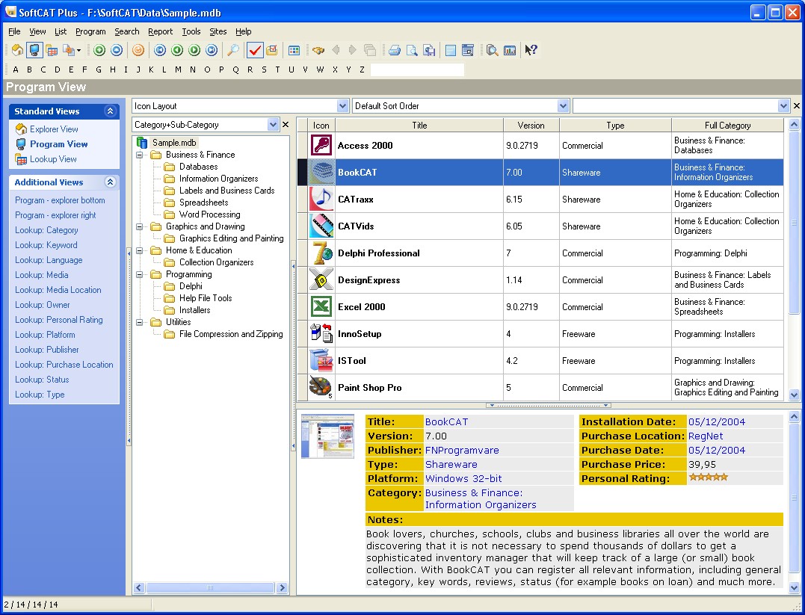Go to next record with green right arrow
Image resolution: width=805 pixels, height=615 pixels.
[x=194, y=50]
